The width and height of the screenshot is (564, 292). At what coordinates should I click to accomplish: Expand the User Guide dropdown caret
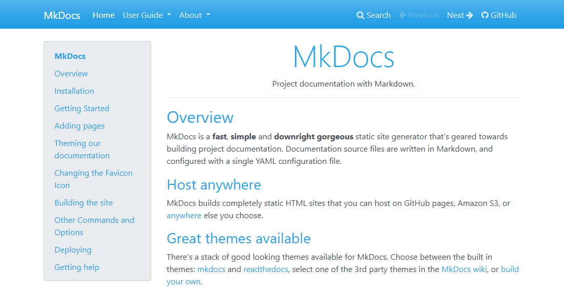169,15
